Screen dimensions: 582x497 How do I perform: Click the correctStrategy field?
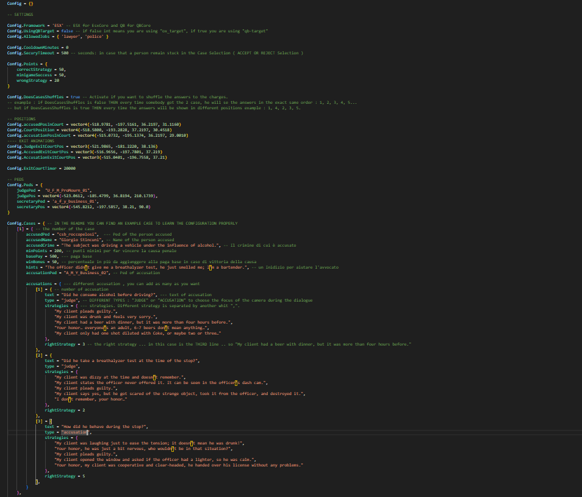[x=34, y=70]
